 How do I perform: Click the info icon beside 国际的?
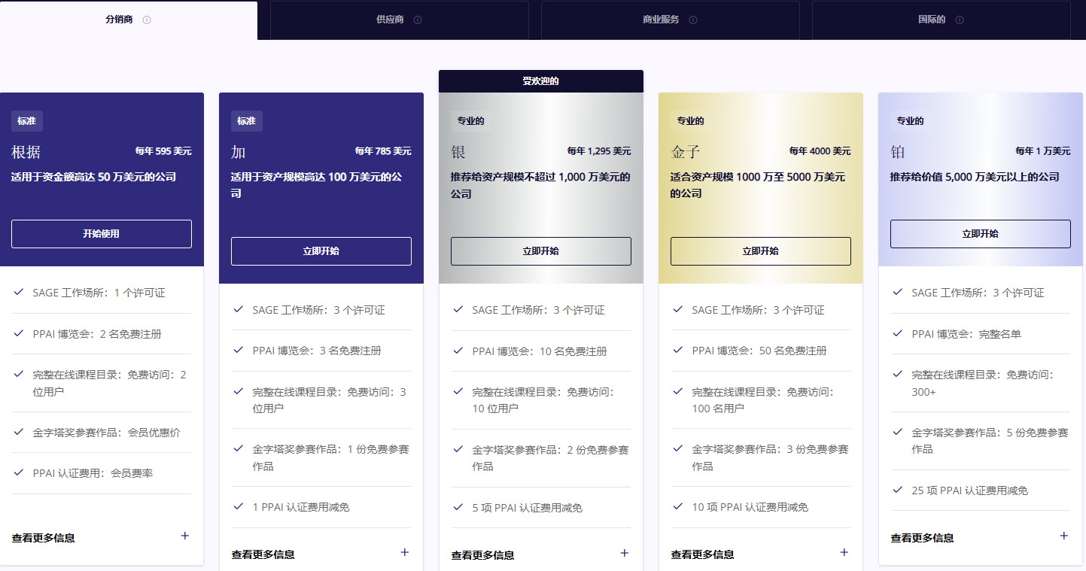click(960, 20)
